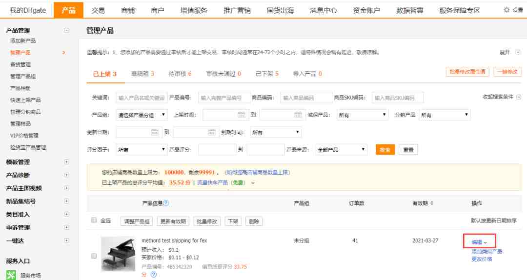Switch to the 待审核 tab
527x280 pixels.
pyautogui.click(x=180, y=74)
